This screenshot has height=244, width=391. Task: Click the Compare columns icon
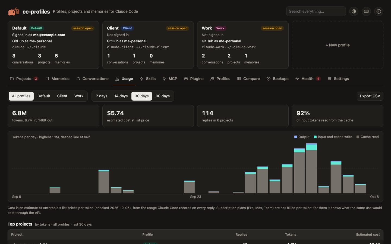(239, 79)
